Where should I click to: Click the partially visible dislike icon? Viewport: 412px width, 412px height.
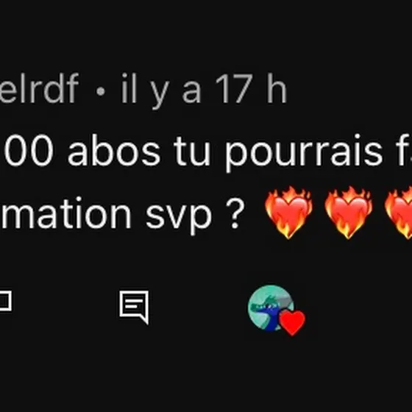click(5, 300)
